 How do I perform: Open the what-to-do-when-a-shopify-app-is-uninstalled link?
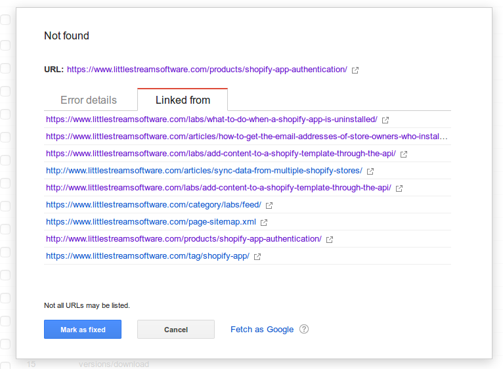[x=211, y=119]
